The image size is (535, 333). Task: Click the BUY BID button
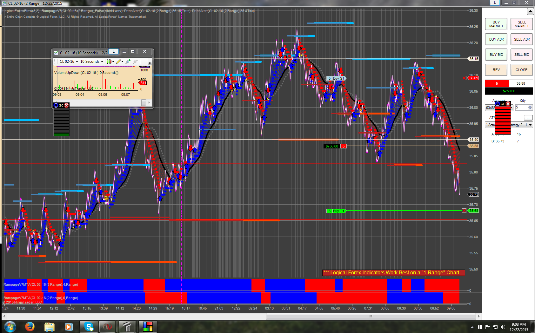pos(496,55)
